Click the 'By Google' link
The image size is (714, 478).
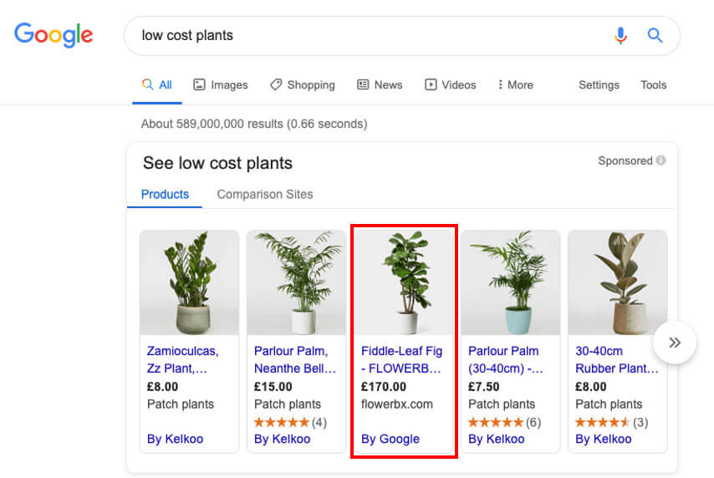click(x=390, y=440)
